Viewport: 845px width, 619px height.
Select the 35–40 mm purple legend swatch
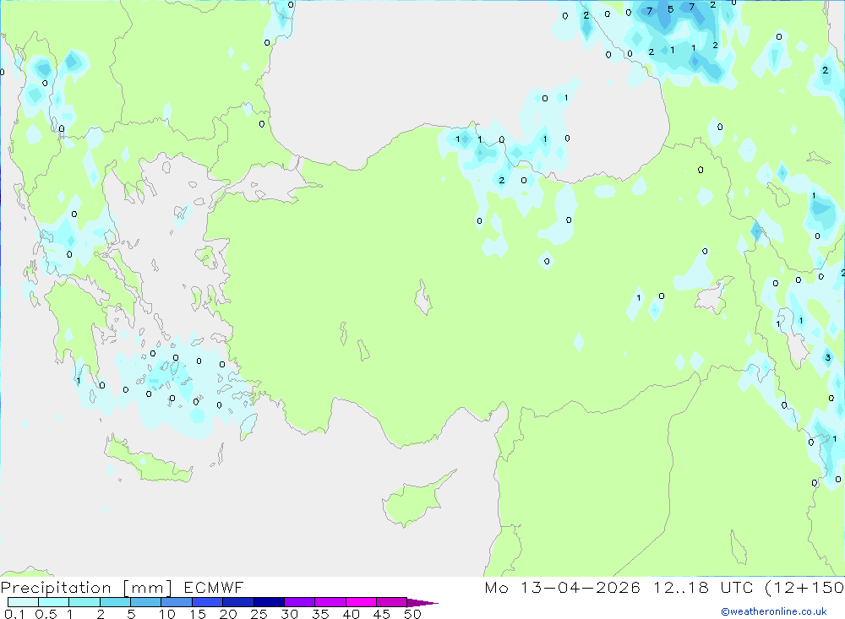(330, 602)
